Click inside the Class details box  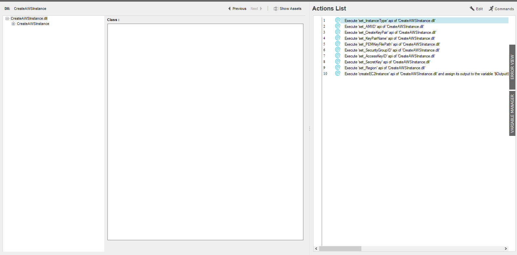point(205,132)
